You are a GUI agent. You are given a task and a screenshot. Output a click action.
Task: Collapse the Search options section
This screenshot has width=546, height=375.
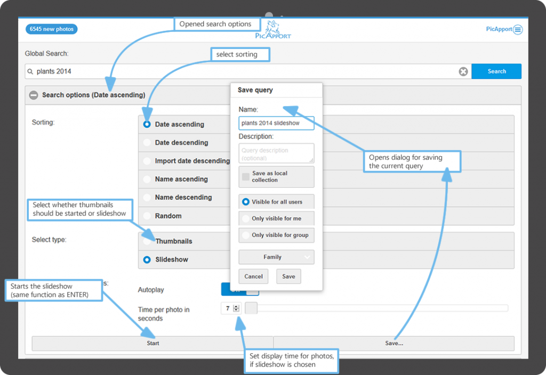point(34,95)
